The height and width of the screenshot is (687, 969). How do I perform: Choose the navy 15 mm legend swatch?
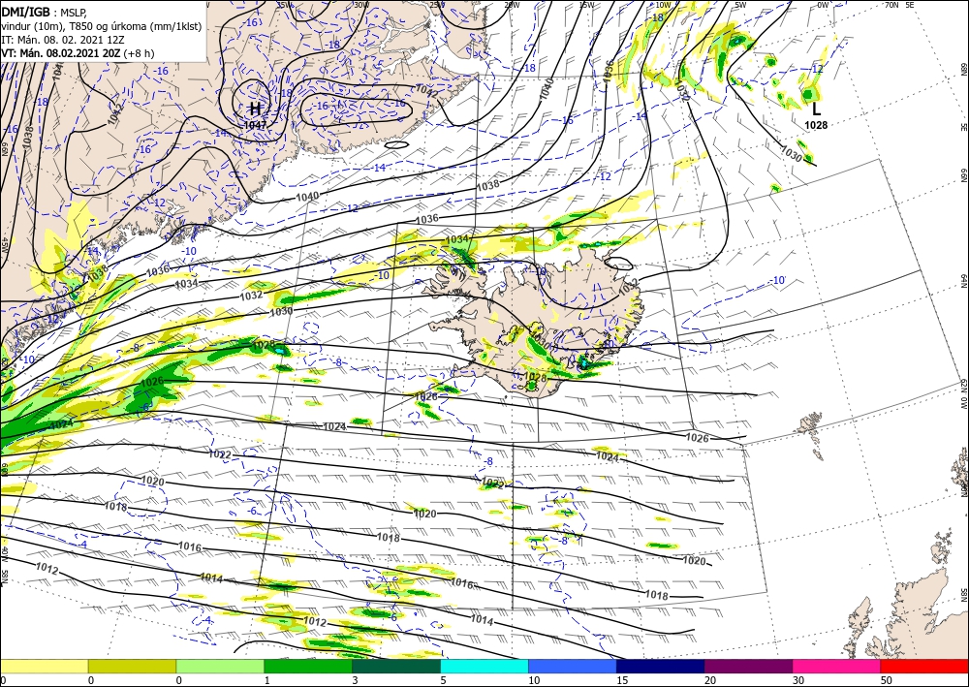[661, 666]
